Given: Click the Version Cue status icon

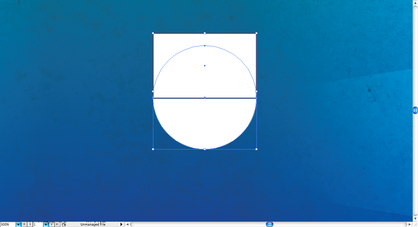Looking at the screenshot, I should pos(64,225).
